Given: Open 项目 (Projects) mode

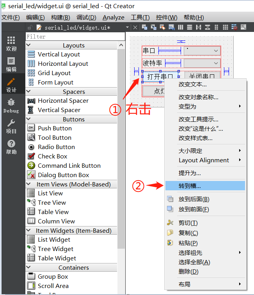Looking at the screenshot, I should point(11,126).
